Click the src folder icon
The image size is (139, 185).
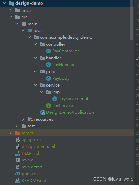[18, 17]
